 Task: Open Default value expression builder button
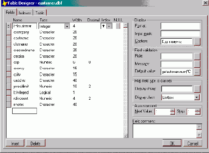point(197,72)
